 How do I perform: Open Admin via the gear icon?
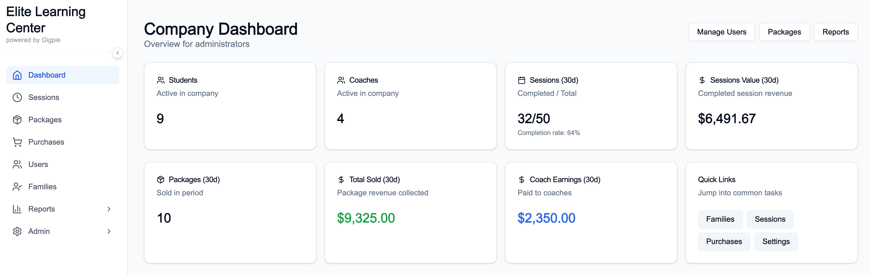coord(17,231)
